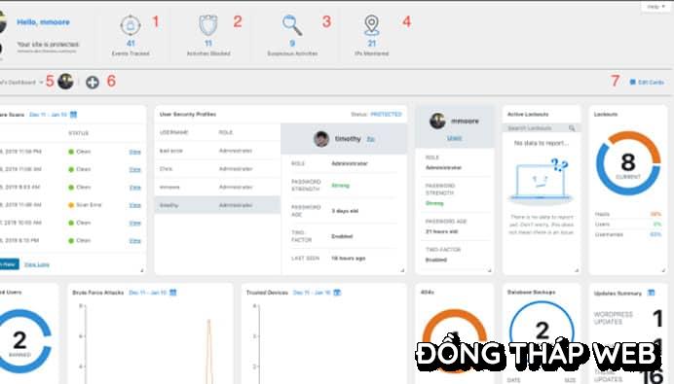Click View link for 8:03 AM scan
This screenshot has height=384, width=674.
click(135, 188)
